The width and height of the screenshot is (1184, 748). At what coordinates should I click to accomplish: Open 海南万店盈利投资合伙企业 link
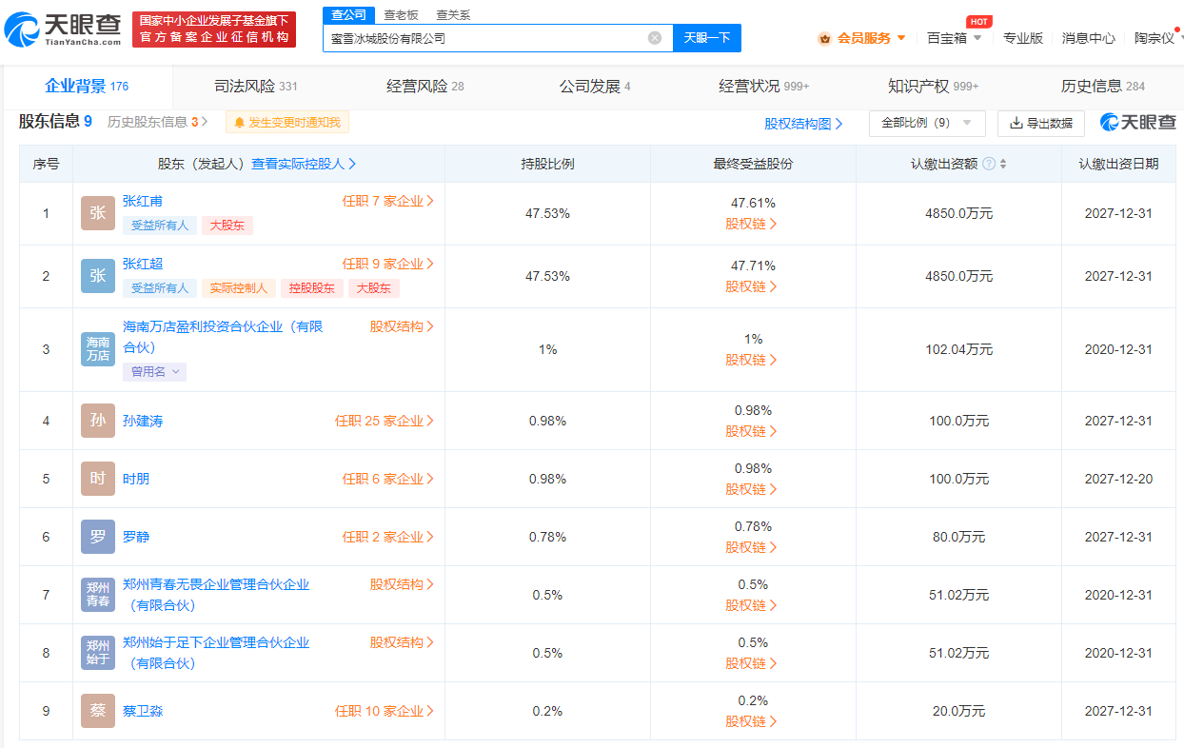[223, 337]
